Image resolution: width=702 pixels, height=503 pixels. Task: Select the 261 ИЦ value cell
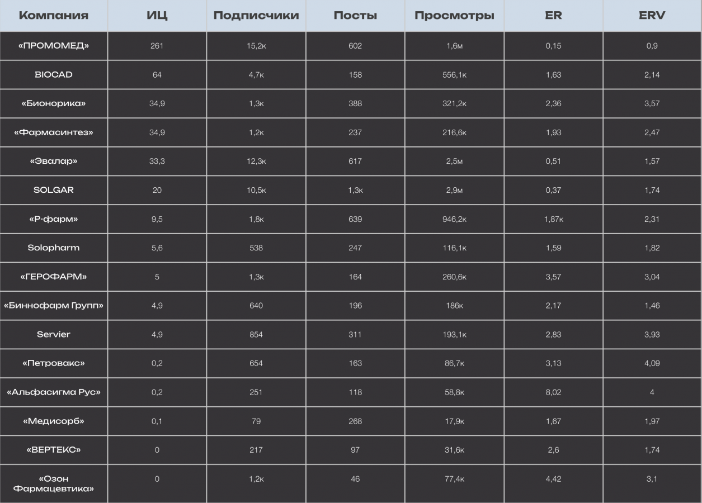(x=157, y=46)
